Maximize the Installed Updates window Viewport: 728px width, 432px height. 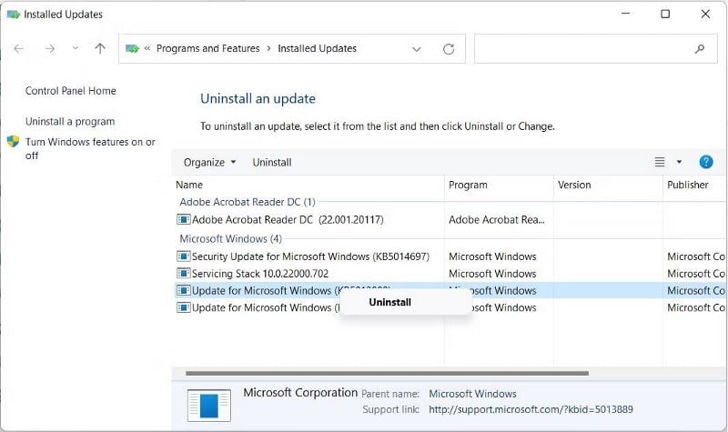665,14
